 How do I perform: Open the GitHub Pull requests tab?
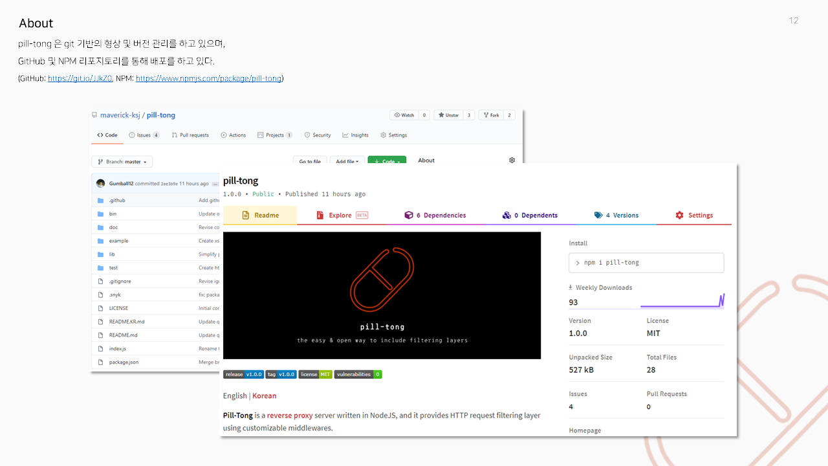190,135
